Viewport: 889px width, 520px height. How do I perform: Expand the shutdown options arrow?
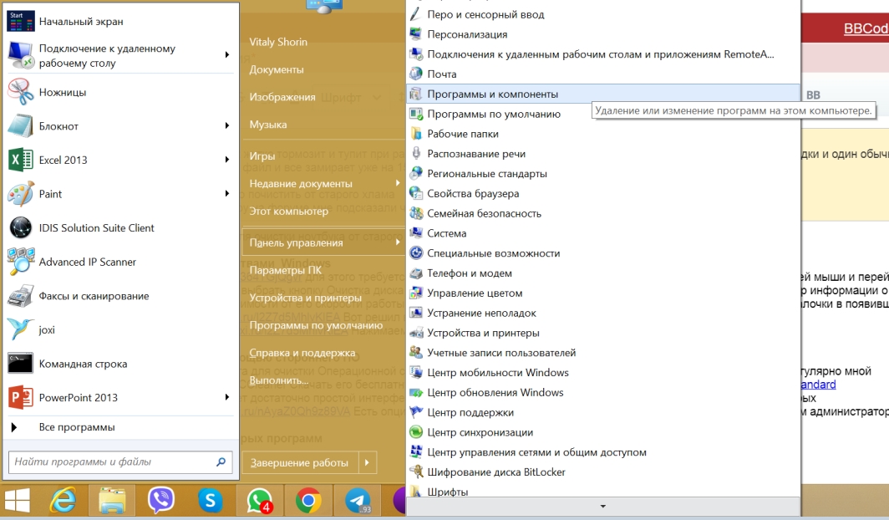click(367, 462)
